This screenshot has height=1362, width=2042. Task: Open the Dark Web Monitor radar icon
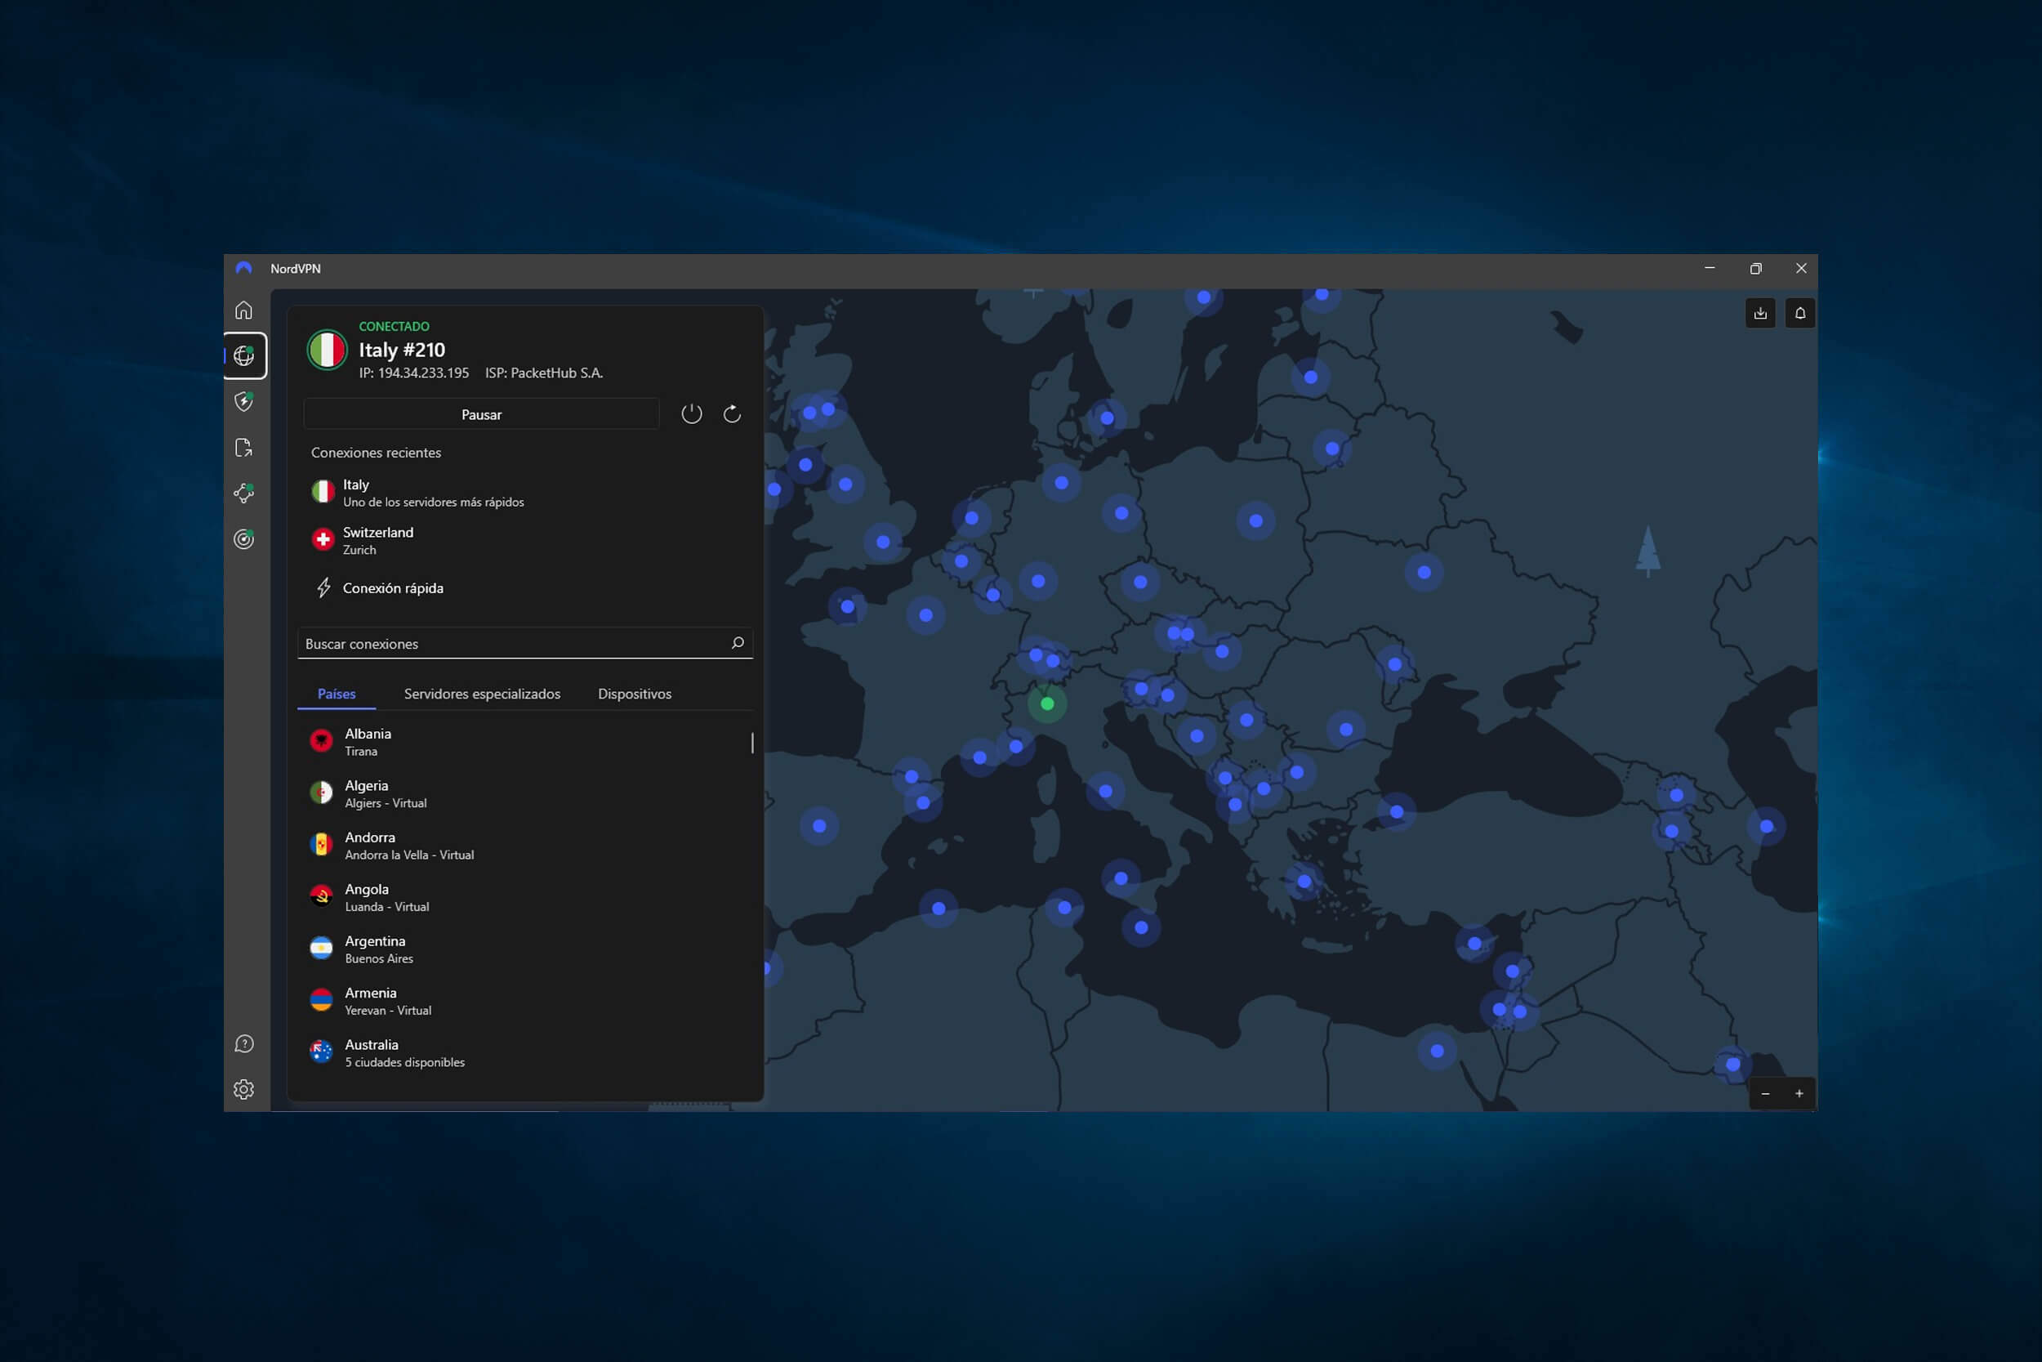point(244,538)
